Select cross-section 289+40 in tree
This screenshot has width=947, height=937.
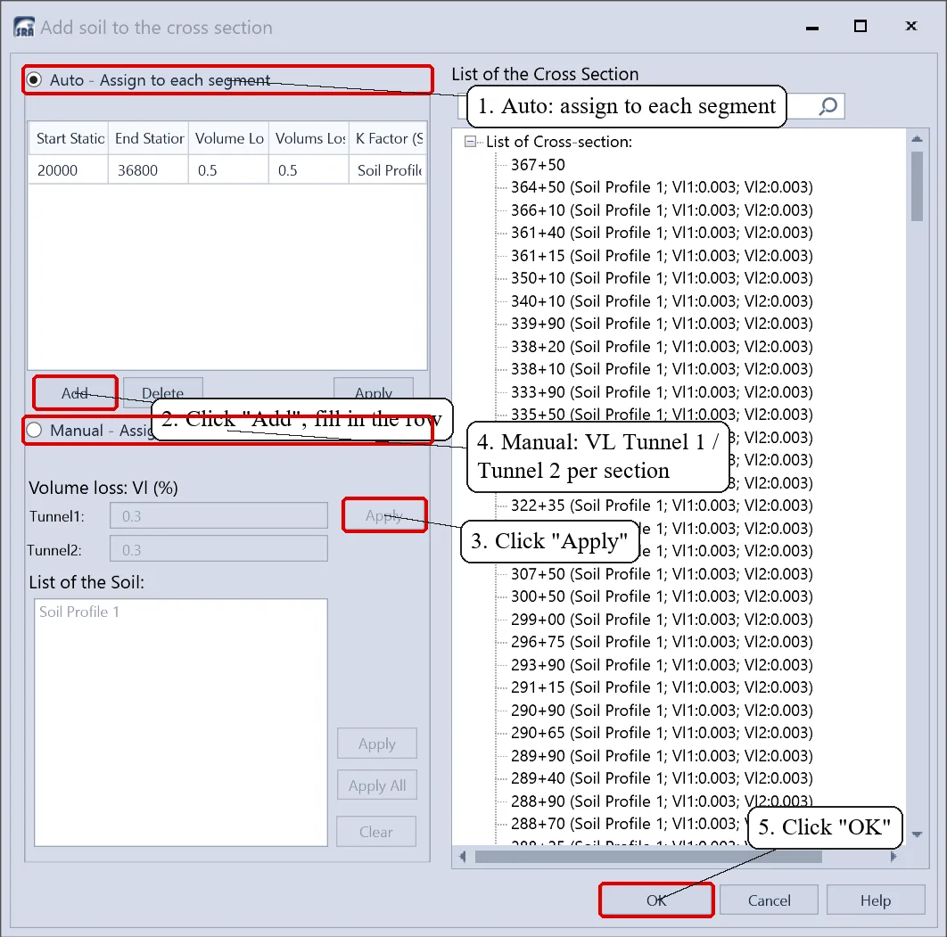click(662, 778)
